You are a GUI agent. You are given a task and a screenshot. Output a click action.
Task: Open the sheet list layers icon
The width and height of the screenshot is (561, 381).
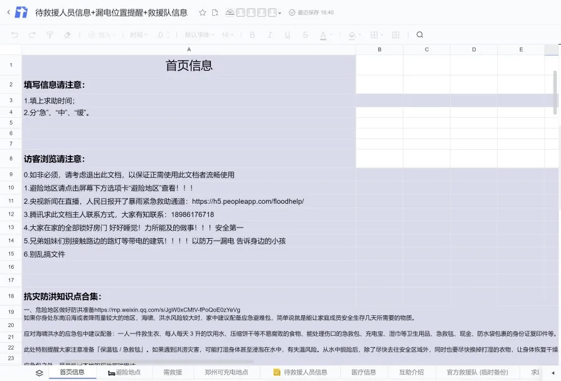40,373
